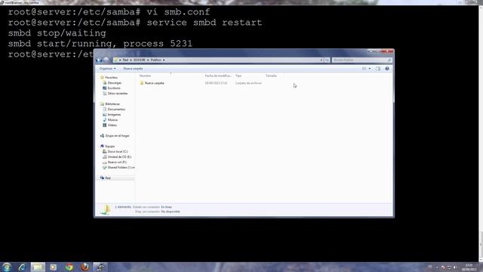Click the details pane folder thumbnail
This screenshot has height=272, width=483.
point(106,209)
